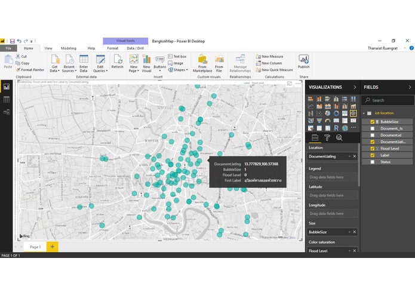The height and width of the screenshot is (295, 415).
Task: Open Manage Relationships
Action: [240, 63]
